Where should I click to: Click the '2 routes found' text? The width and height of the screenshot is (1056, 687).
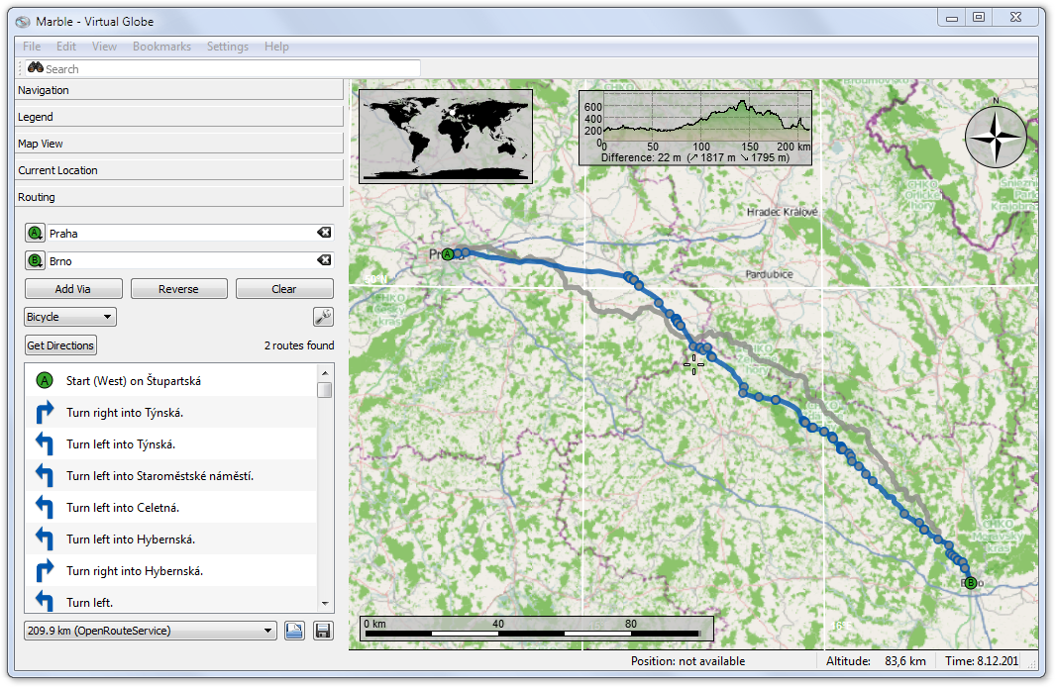click(299, 345)
